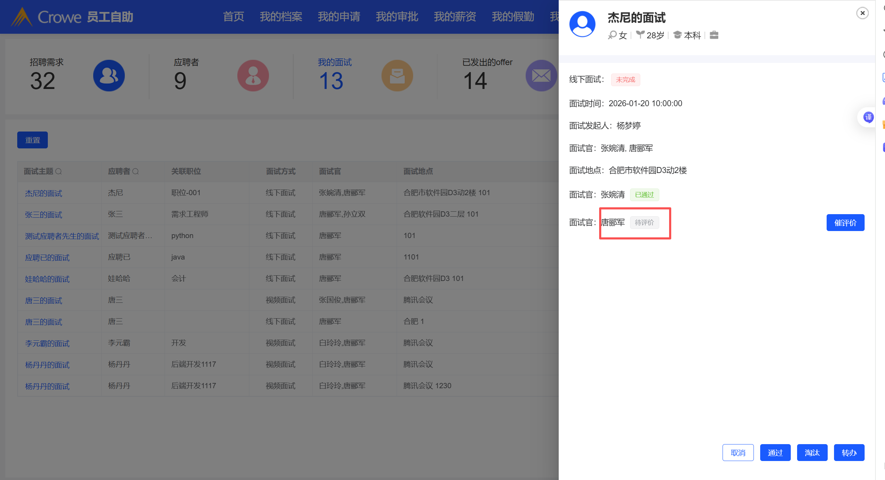Screen dimensions: 885x480
Task: Click the translate floating icon
Action: click(x=868, y=117)
